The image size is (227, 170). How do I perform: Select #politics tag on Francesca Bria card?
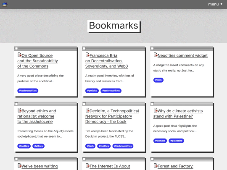click(x=92, y=91)
